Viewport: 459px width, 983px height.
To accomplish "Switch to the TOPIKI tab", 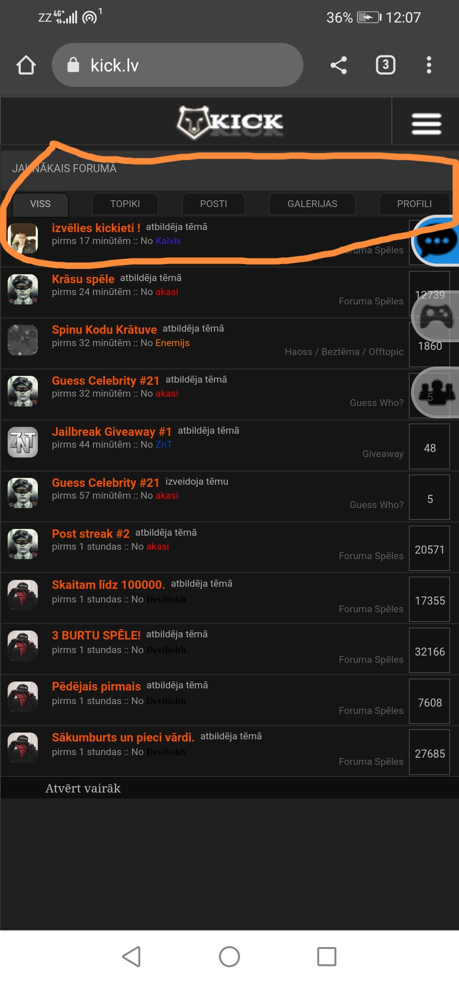I will [125, 204].
